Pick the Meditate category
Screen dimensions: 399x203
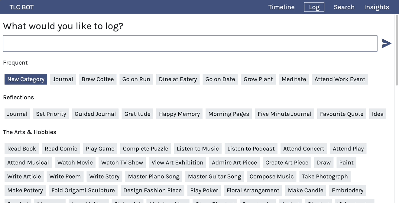(x=294, y=79)
